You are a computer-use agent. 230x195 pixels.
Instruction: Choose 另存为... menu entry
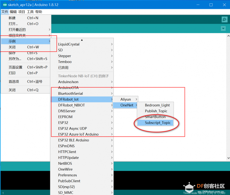[x=26, y=59]
